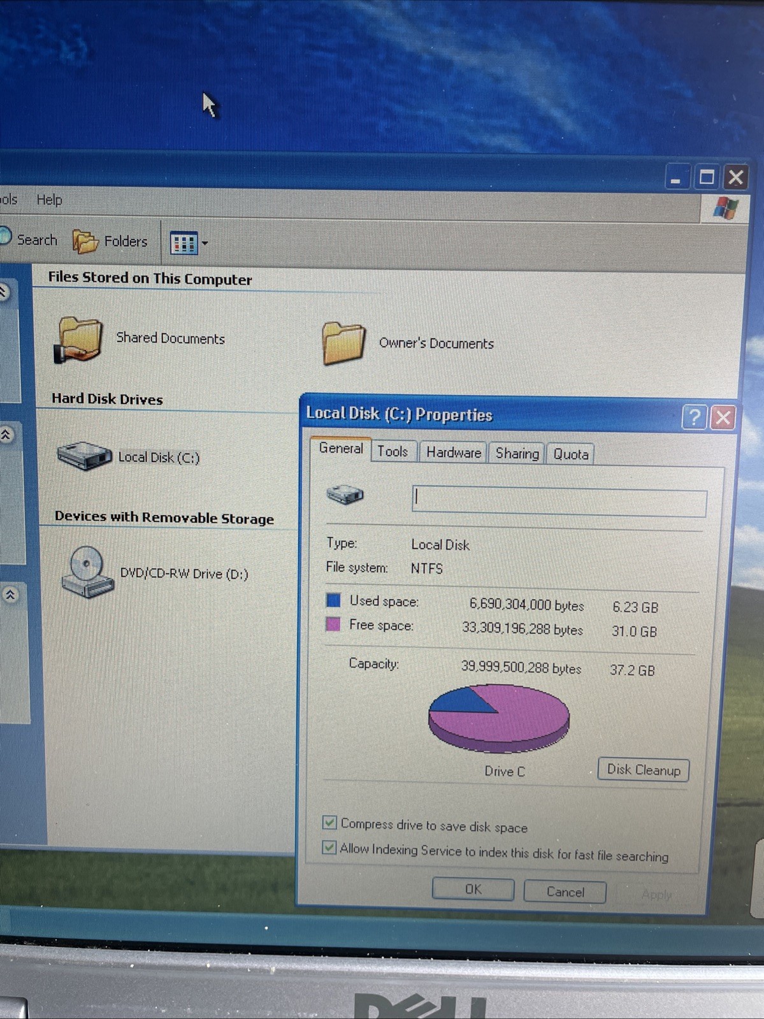This screenshot has height=1019, width=764.
Task: Switch to the General tab
Action: (x=341, y=449)
